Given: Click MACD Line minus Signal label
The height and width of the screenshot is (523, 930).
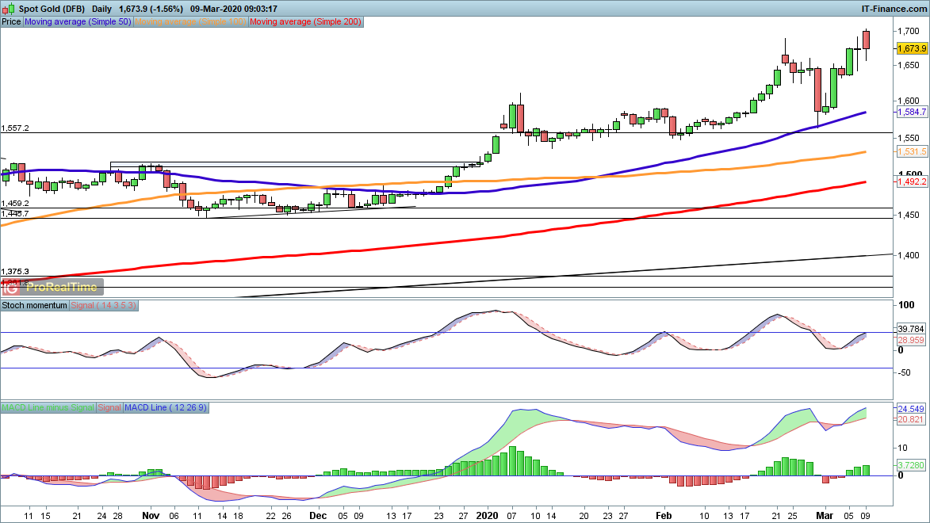Looking at the screenshot, I should point(48,408).
